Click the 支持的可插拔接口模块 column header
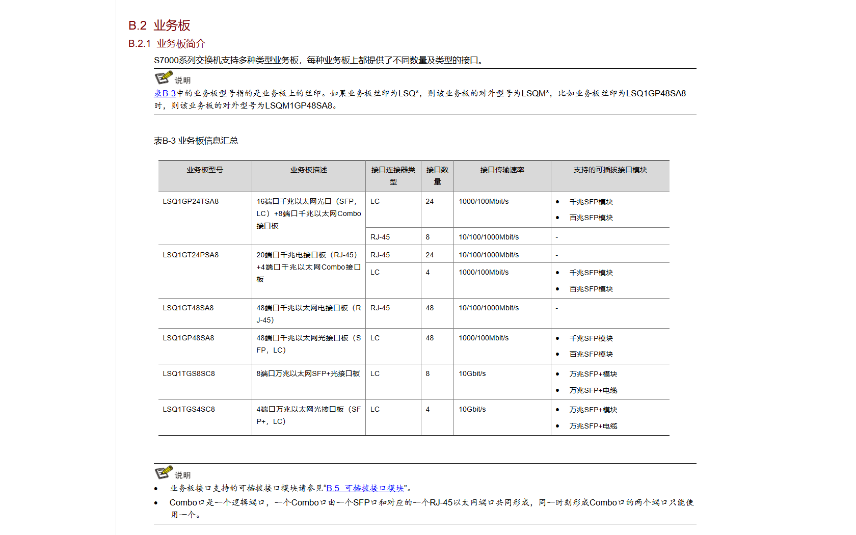856x535 pixels. (610, 170)
